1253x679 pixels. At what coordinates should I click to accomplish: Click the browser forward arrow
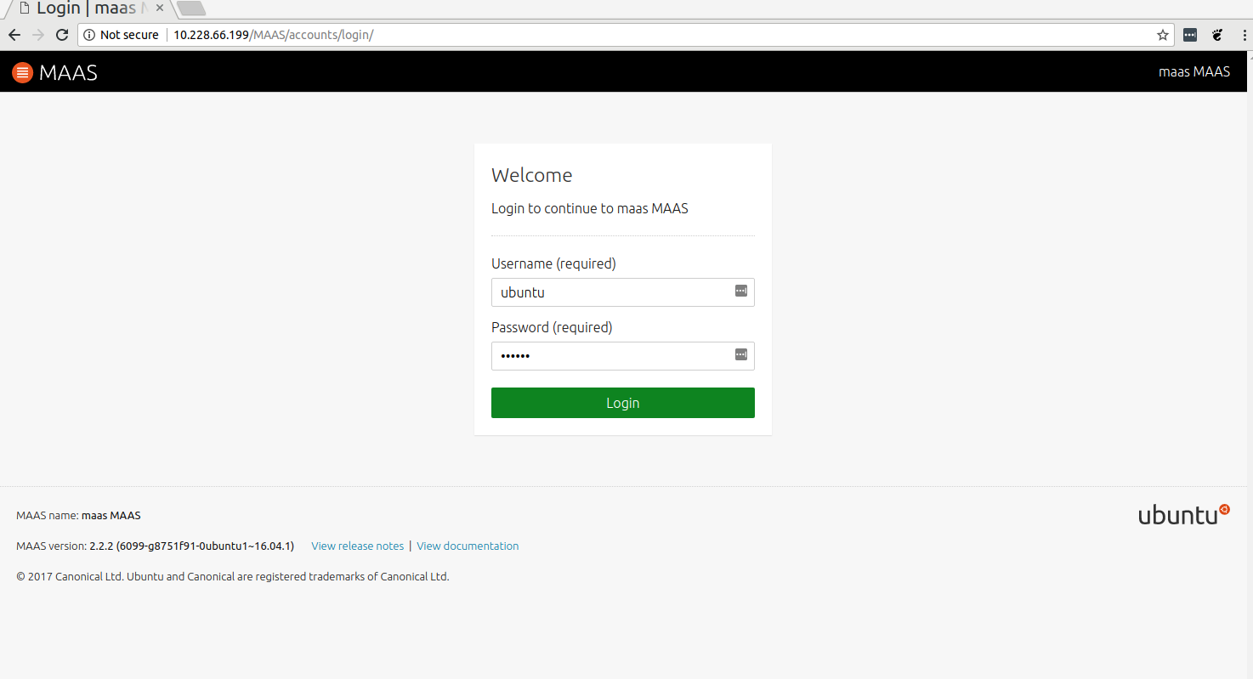coord(37,35)
